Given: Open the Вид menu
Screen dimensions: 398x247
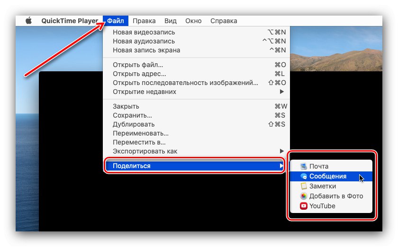Looking at the screenshot, I should [x=170, y=21].
